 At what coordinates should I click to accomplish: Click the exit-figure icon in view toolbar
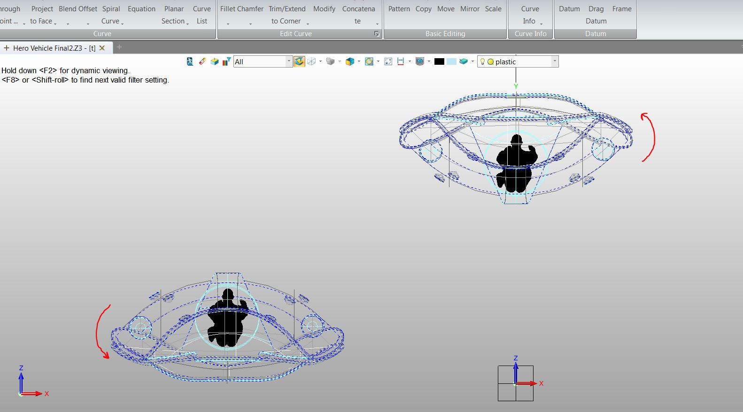190,61
